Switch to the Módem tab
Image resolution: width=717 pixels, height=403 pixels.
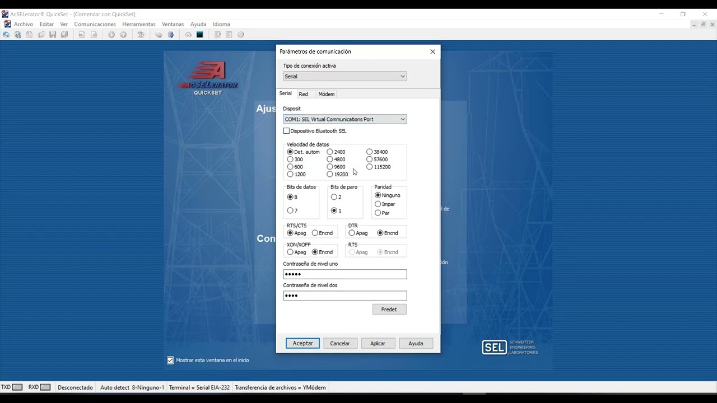tap(327, 94)
